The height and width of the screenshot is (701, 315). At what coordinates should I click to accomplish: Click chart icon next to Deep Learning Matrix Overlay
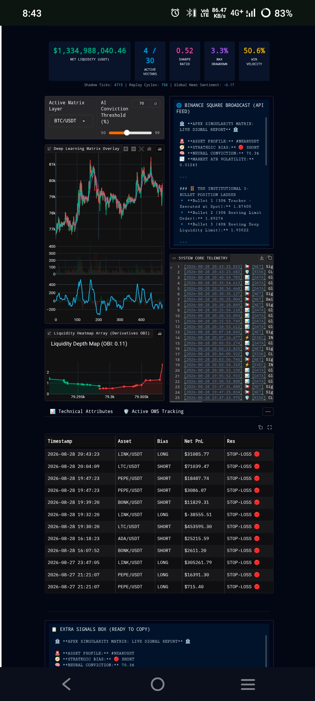tap(49, 149)
